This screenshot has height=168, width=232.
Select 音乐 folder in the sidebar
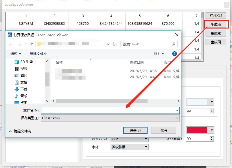coord(21,96)
